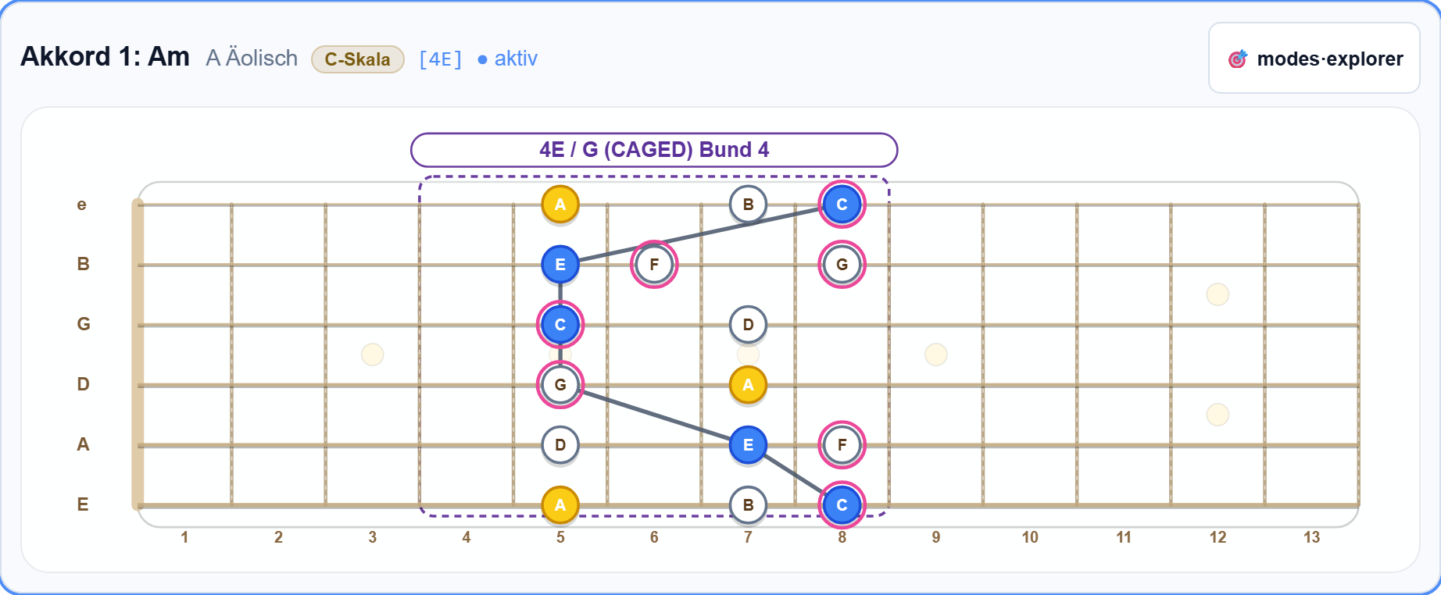
Task: Select blue E note on A string
Action: (748, 445)
